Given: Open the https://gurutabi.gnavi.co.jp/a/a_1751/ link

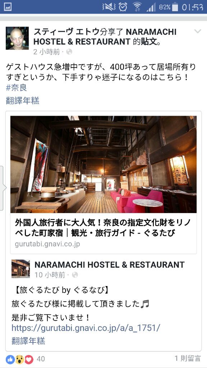Looking at the screenshot, I should 86,328.
